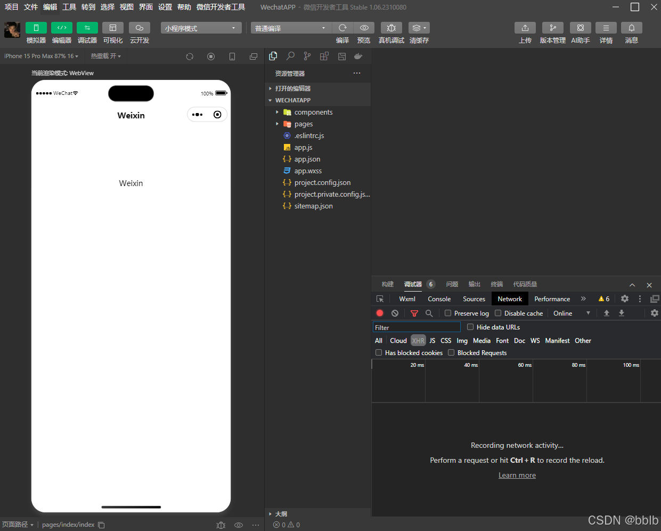The width and height of the screenshot is (661, 531).
Task: Copy the pages/index/index page path
Action: coord(101,525)
